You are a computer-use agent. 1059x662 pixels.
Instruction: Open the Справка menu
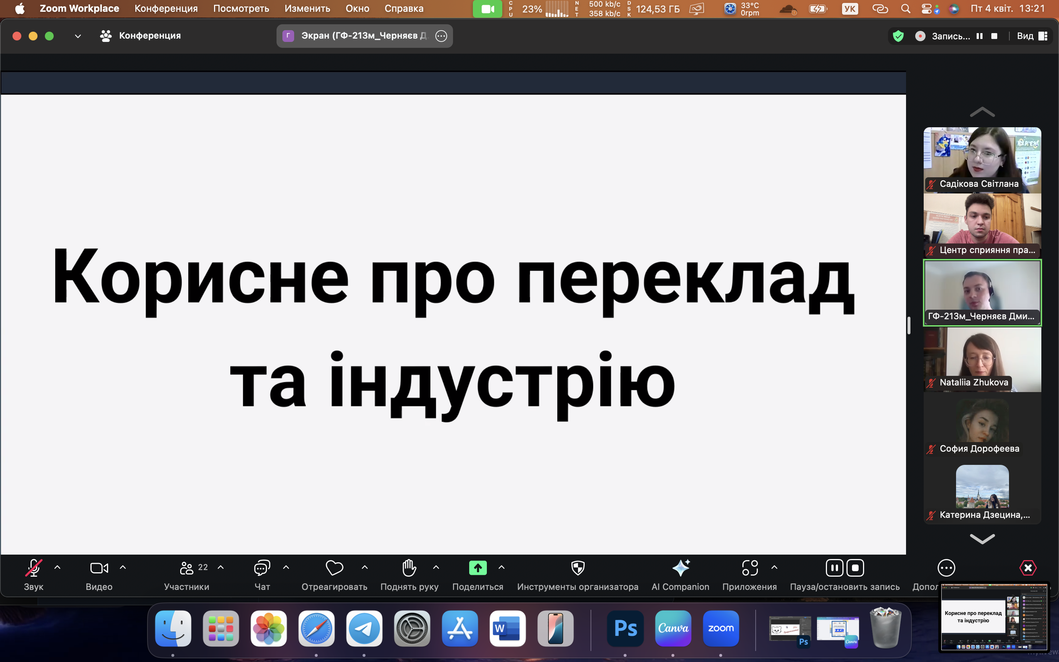(x=403, y=8)
